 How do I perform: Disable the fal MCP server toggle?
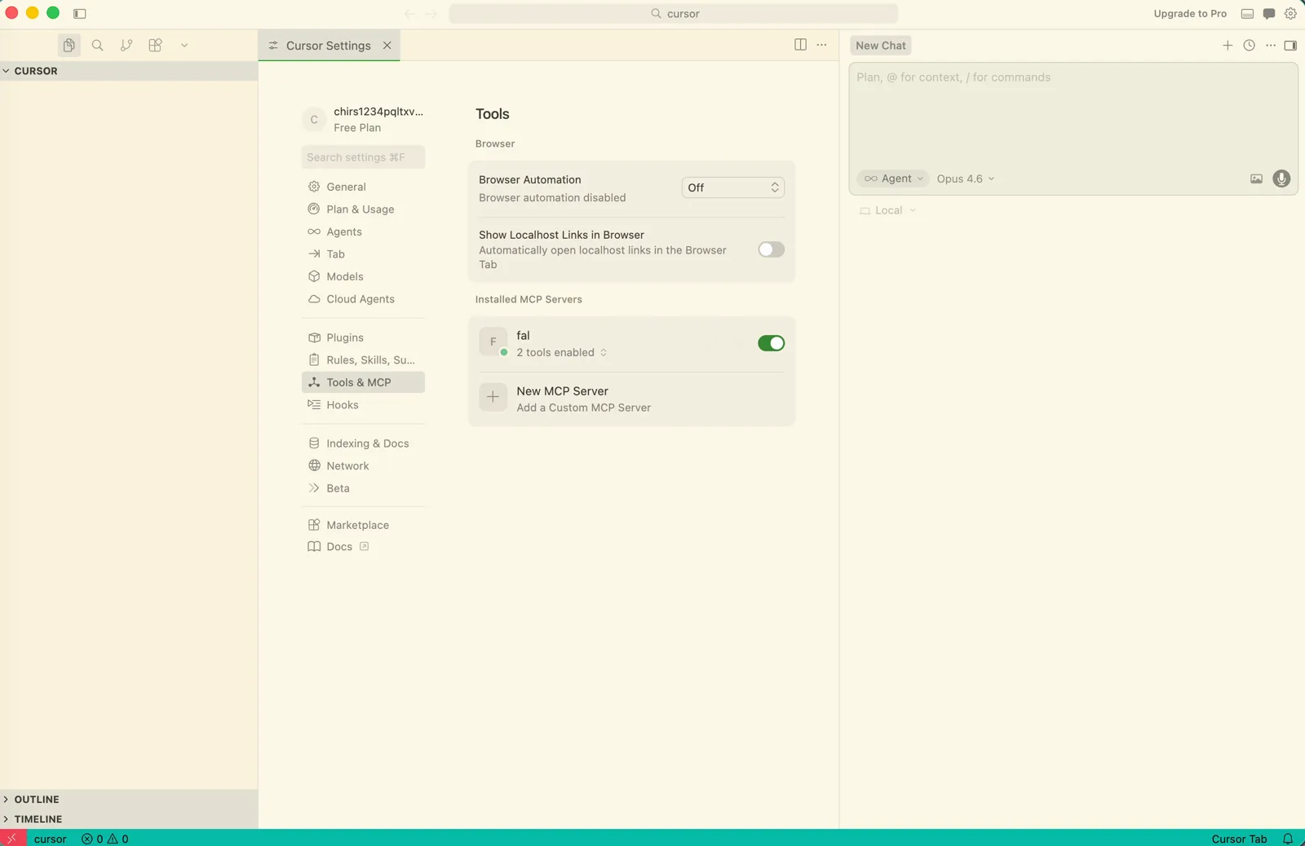tap(771, 343)
